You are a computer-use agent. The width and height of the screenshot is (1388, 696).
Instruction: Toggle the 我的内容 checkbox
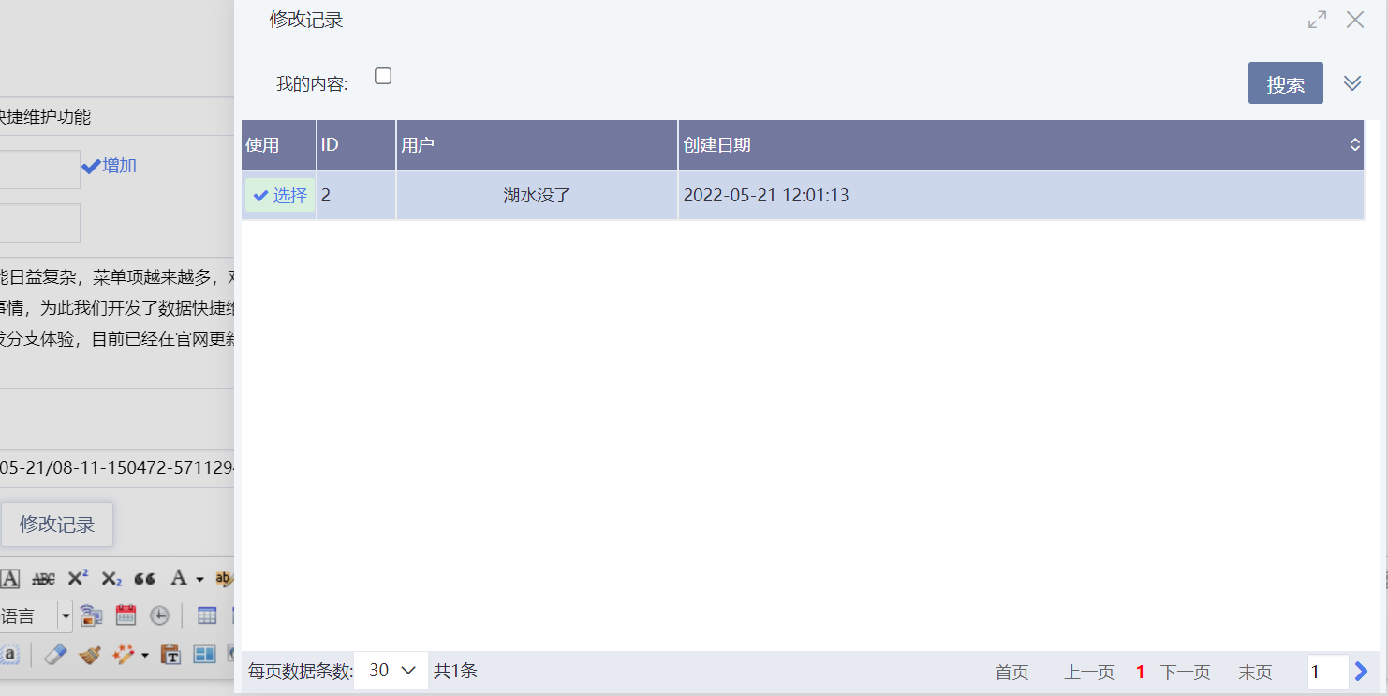383,77
